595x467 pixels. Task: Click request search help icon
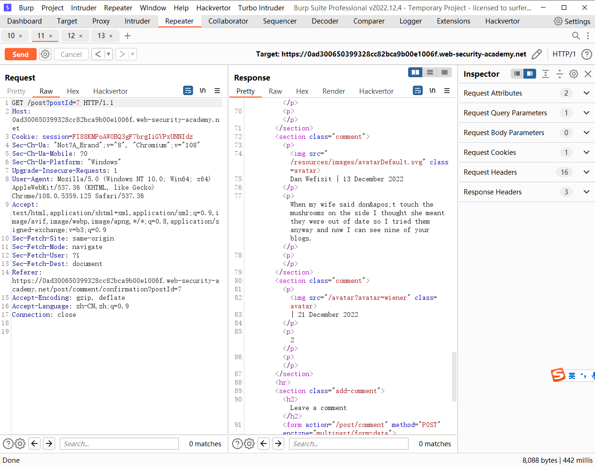coord(8,443)
